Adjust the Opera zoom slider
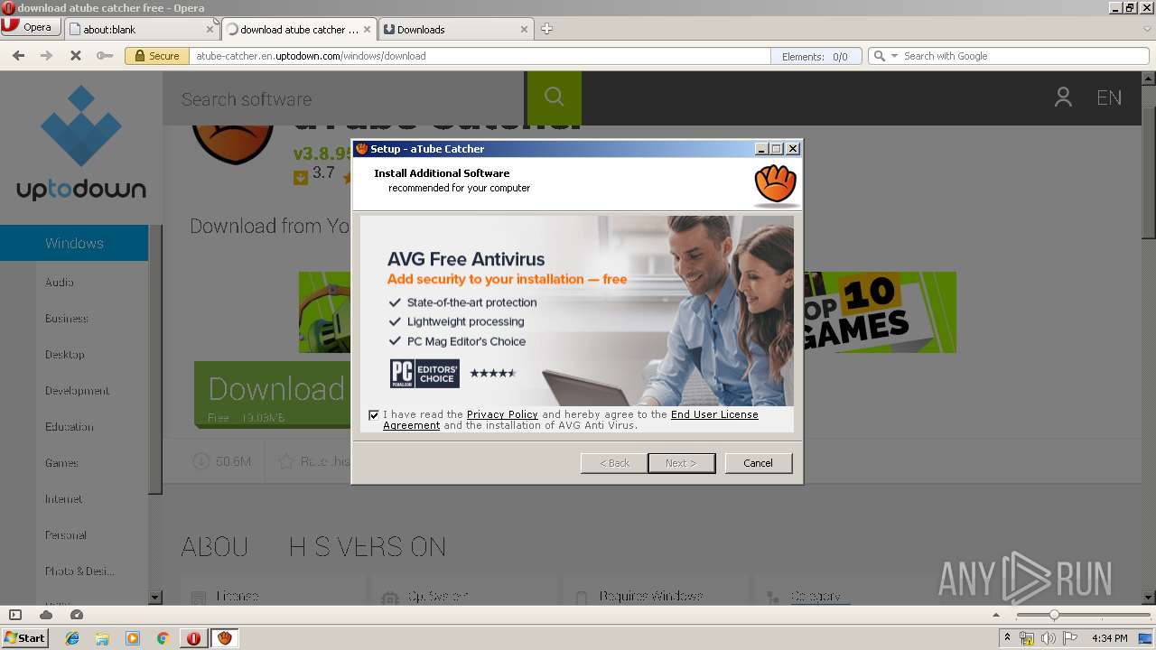This screenshot has width=1156, height=650. tap(1053, 615)
